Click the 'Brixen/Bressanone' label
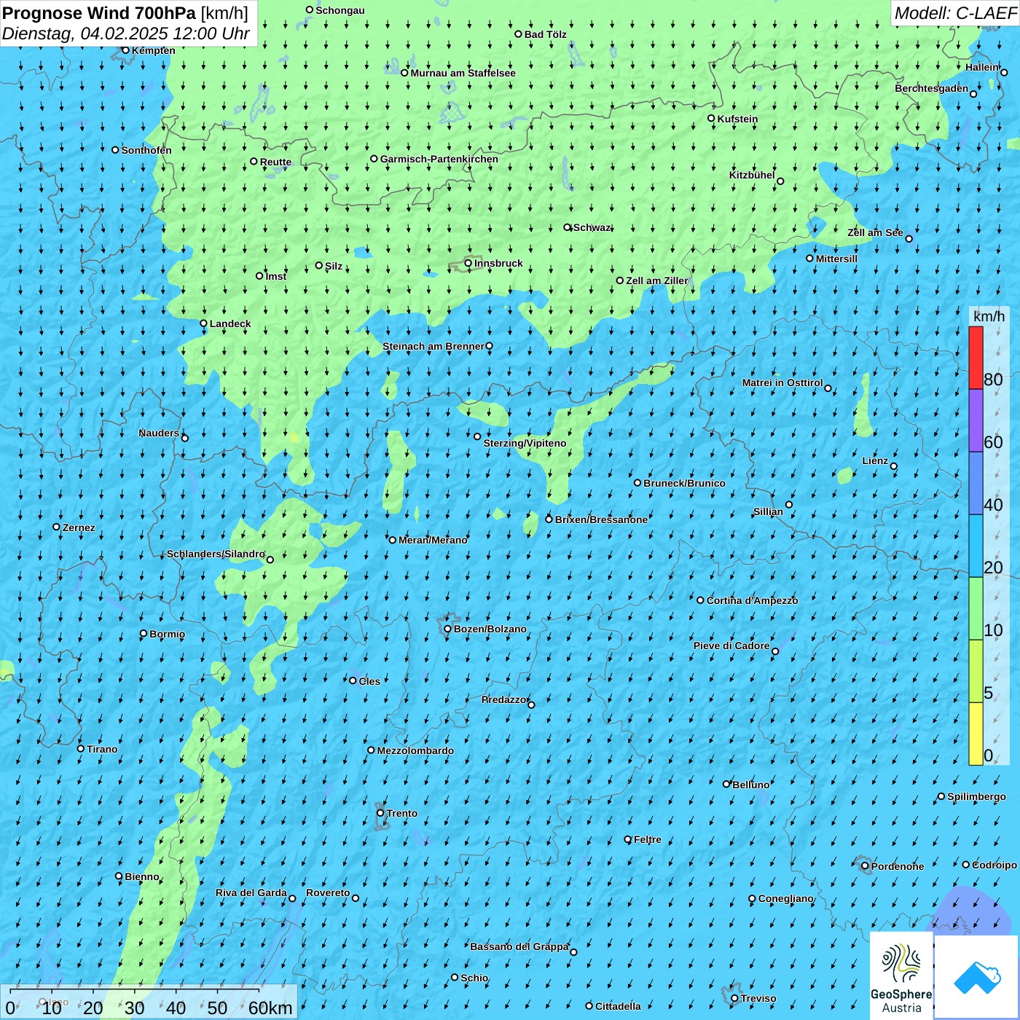The height and width of the screenshot is (1020, 1020). pos(601,519)
